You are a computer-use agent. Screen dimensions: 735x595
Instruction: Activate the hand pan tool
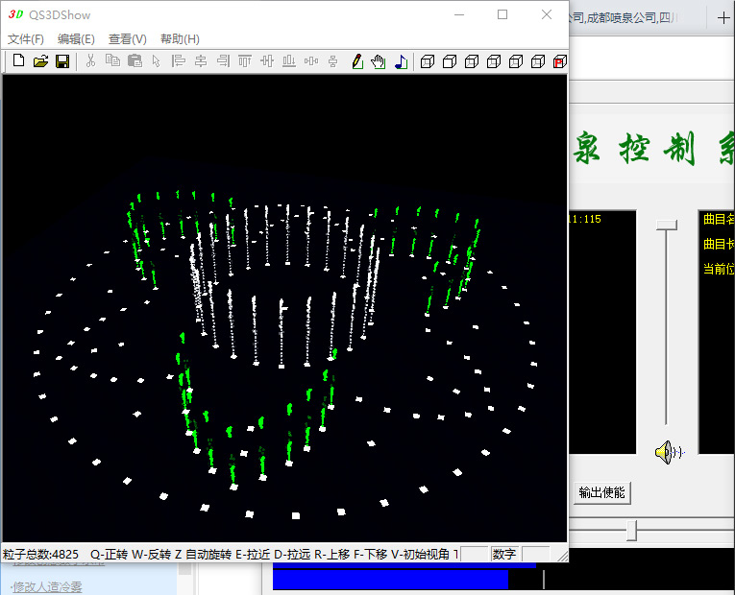(x=379, y=61)
